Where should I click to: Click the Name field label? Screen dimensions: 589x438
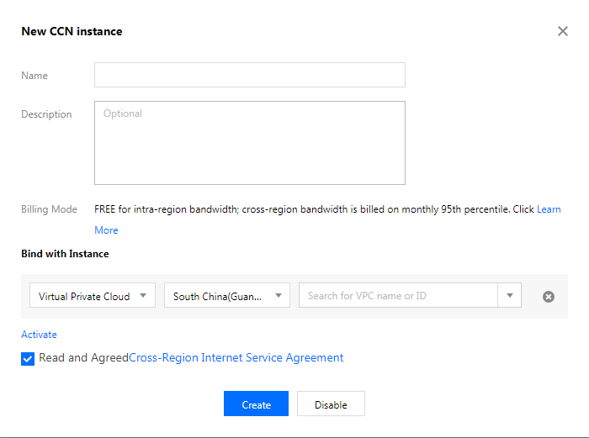coord(34,76)
